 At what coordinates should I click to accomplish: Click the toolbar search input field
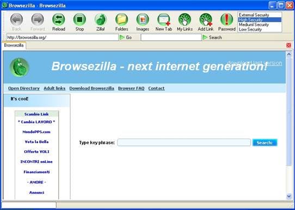(x=171, y=37)
